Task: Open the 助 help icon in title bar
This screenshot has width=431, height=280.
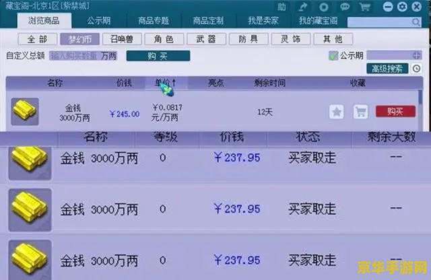Action: tap(281, 7)
